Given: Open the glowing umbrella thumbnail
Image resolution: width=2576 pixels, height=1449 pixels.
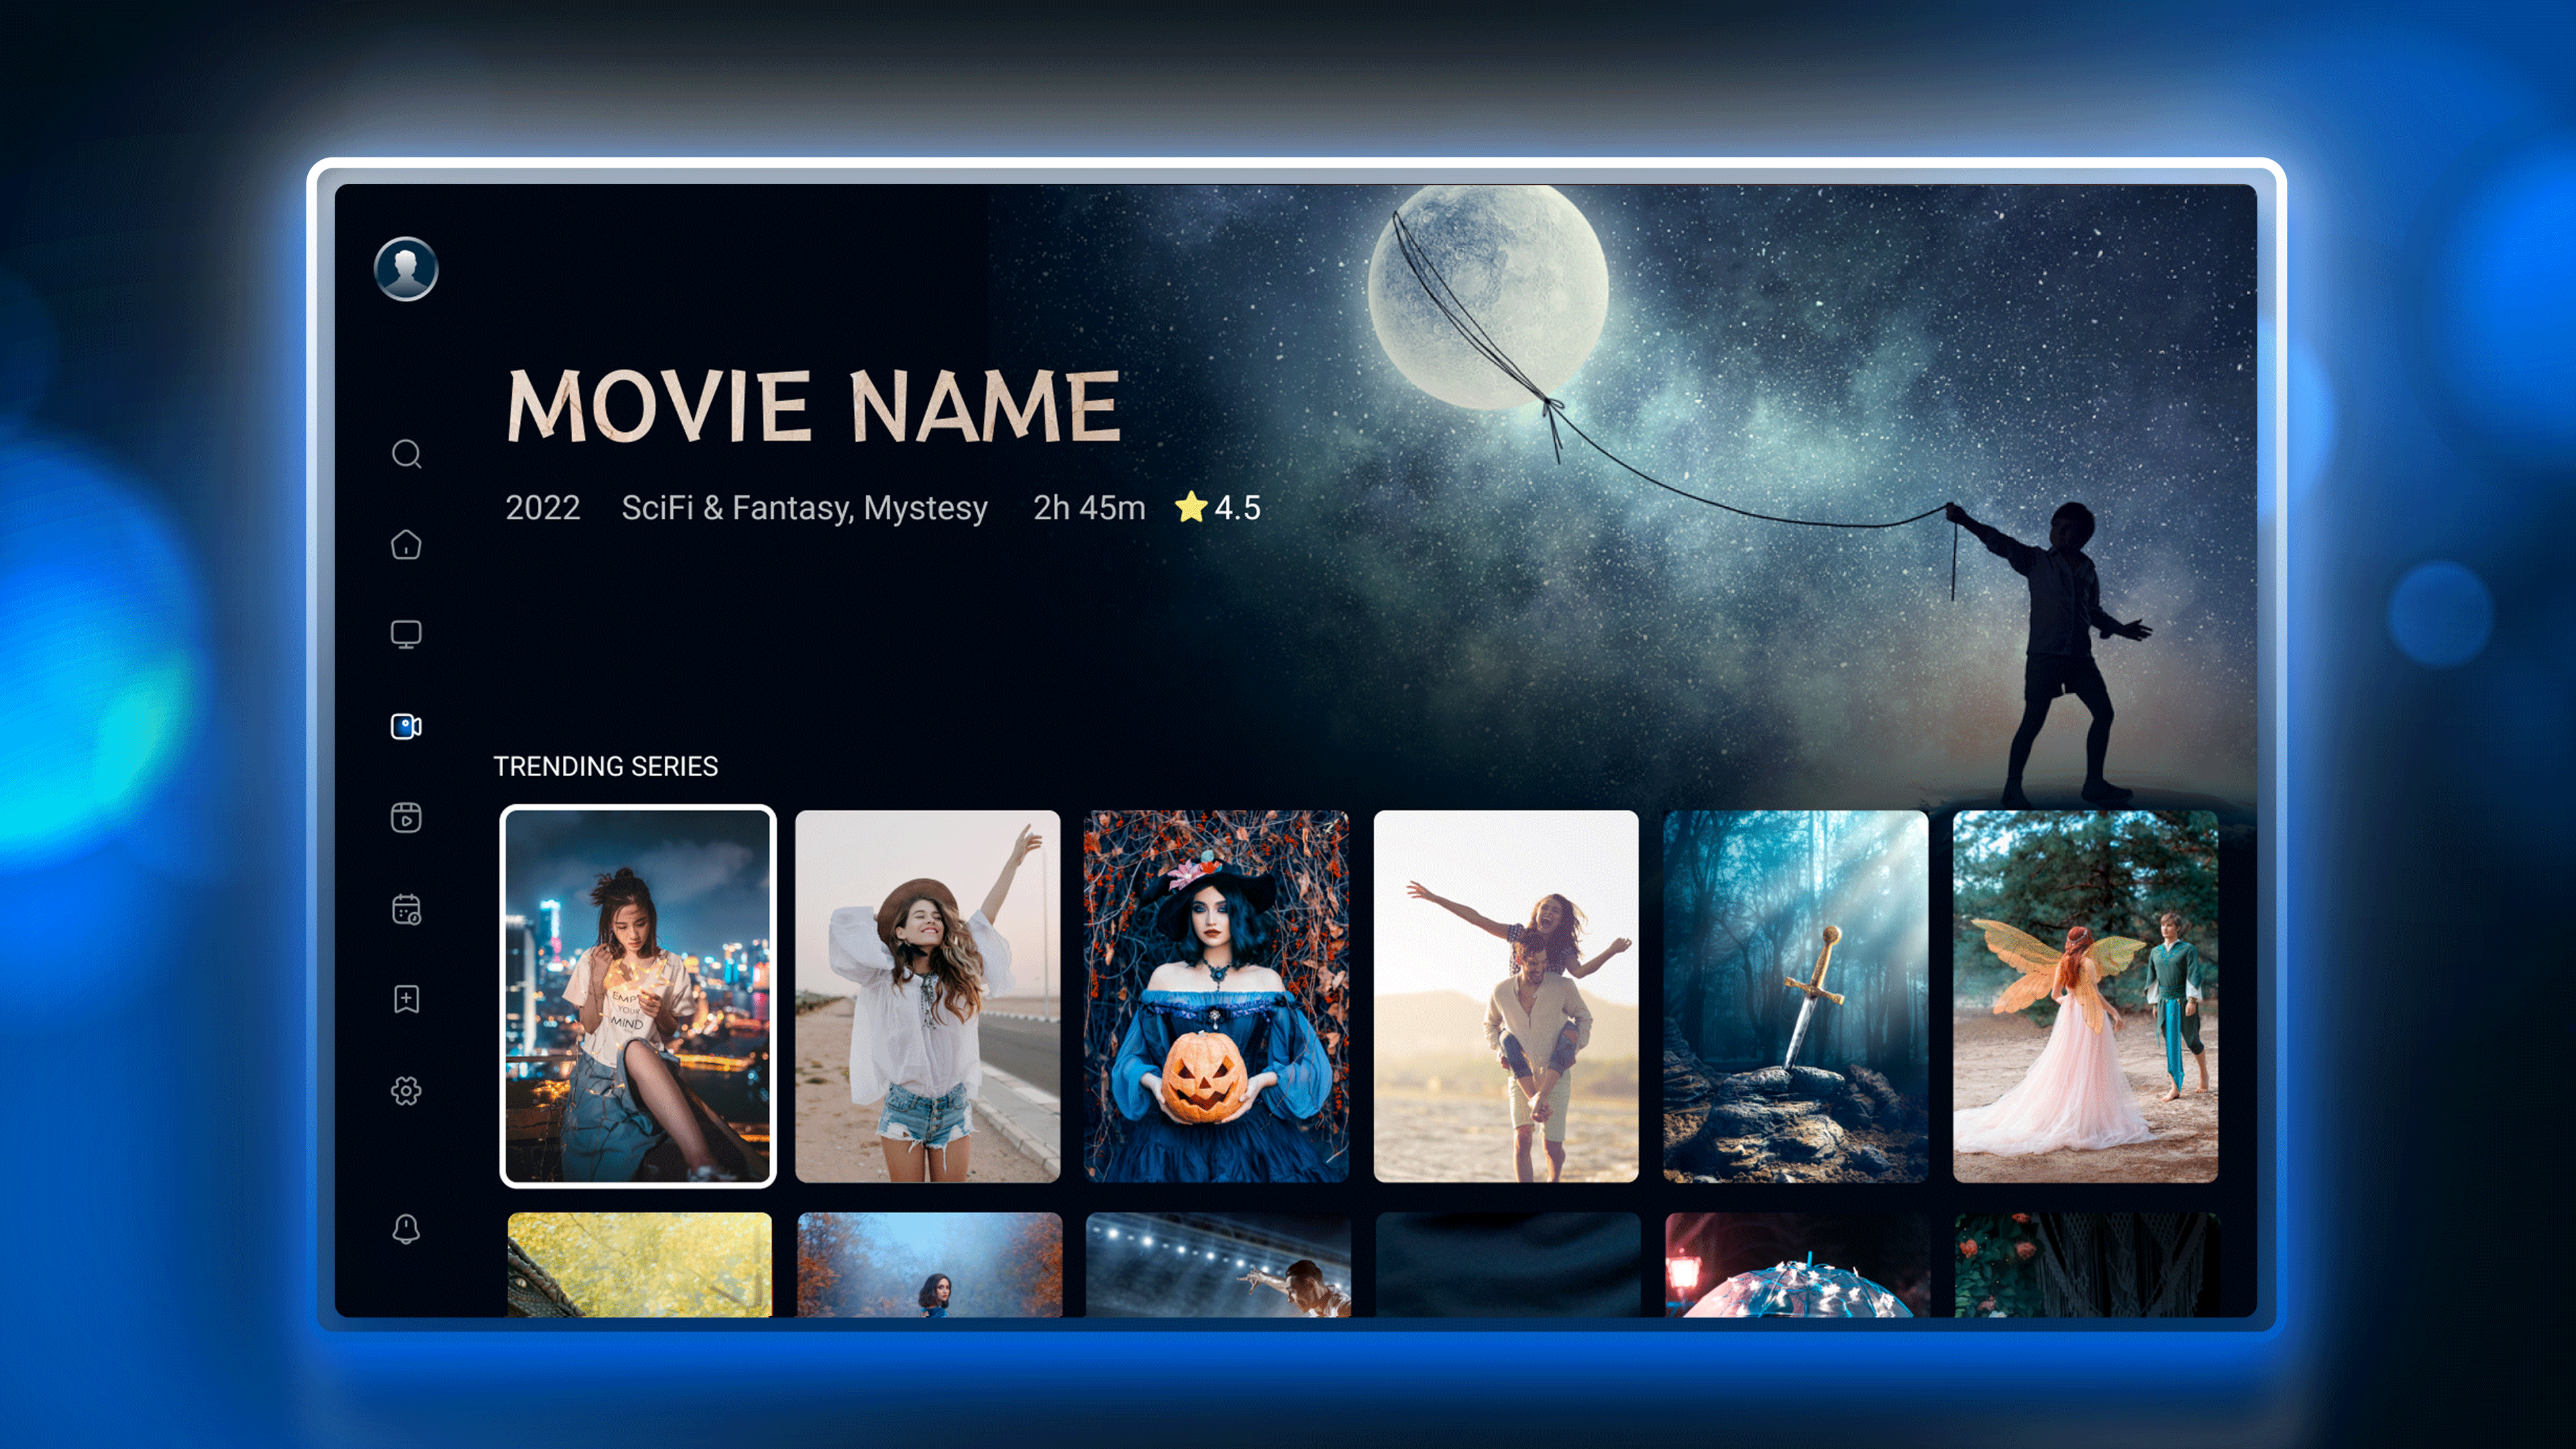Looking at the screenshot, I should coord(1797,1264).
